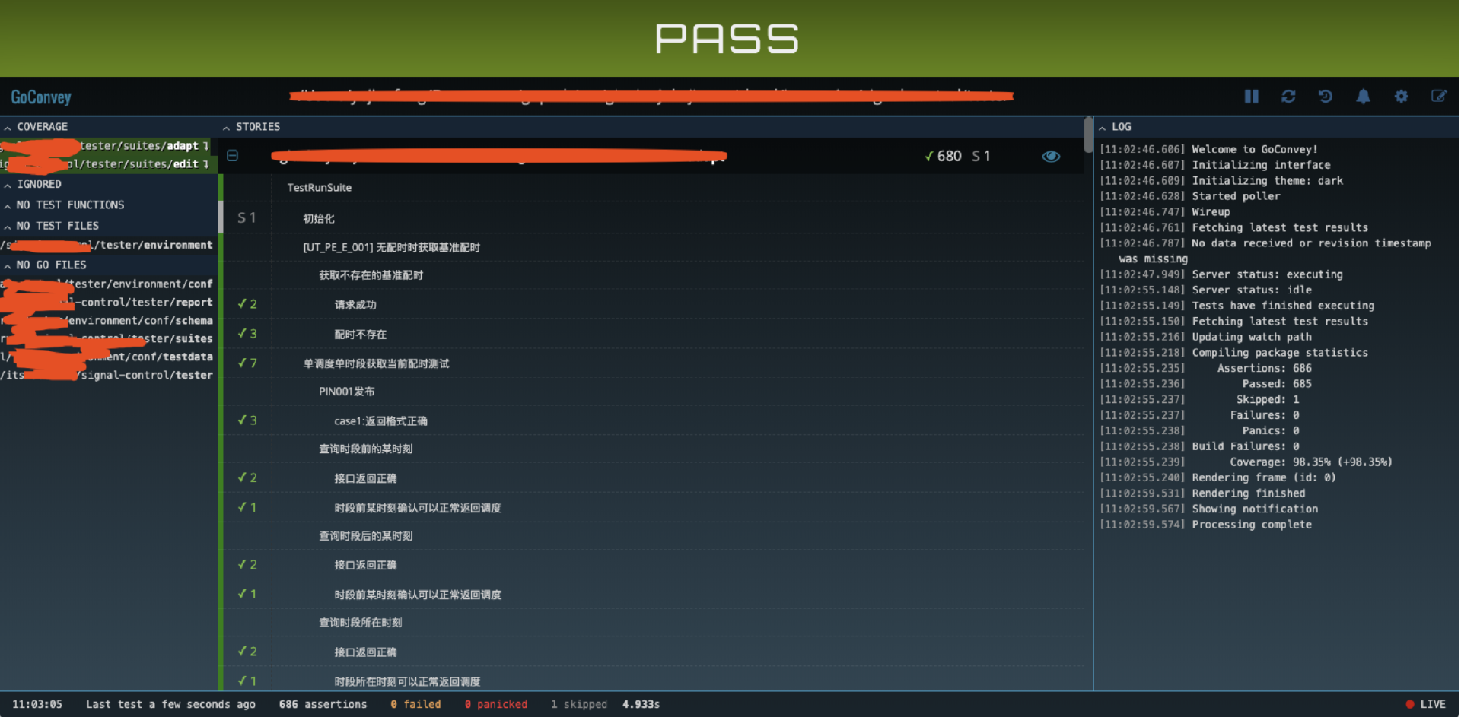This screenshot has height=717, width=1461.
Task: Click the 查询时段后的某时刻 story row
Action: tap(653, 536)
